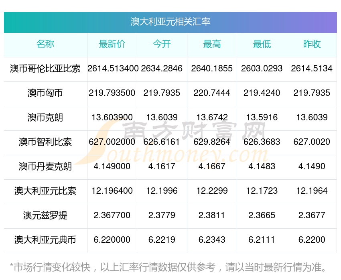This screenshot has height=280, width=341.
Task: Click opening value 2634.2846
Action: 162,69
